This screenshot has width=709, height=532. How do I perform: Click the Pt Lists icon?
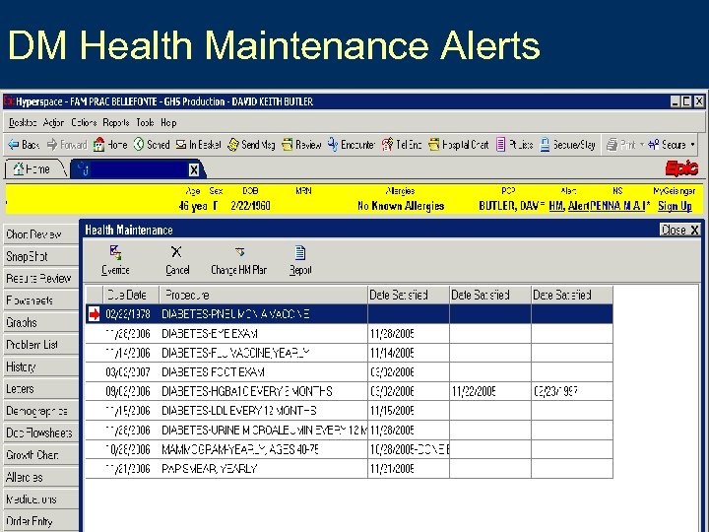(x=500, y=145)
